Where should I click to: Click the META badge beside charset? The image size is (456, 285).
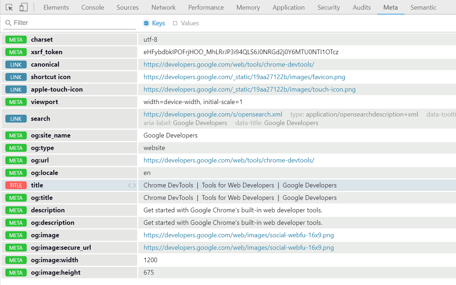click(16, 40)
